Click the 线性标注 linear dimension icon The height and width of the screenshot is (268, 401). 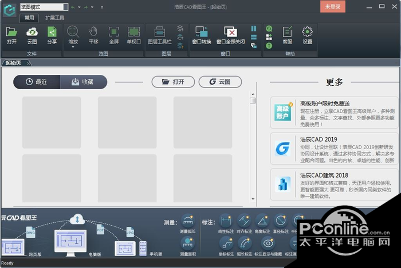(226, 221)
